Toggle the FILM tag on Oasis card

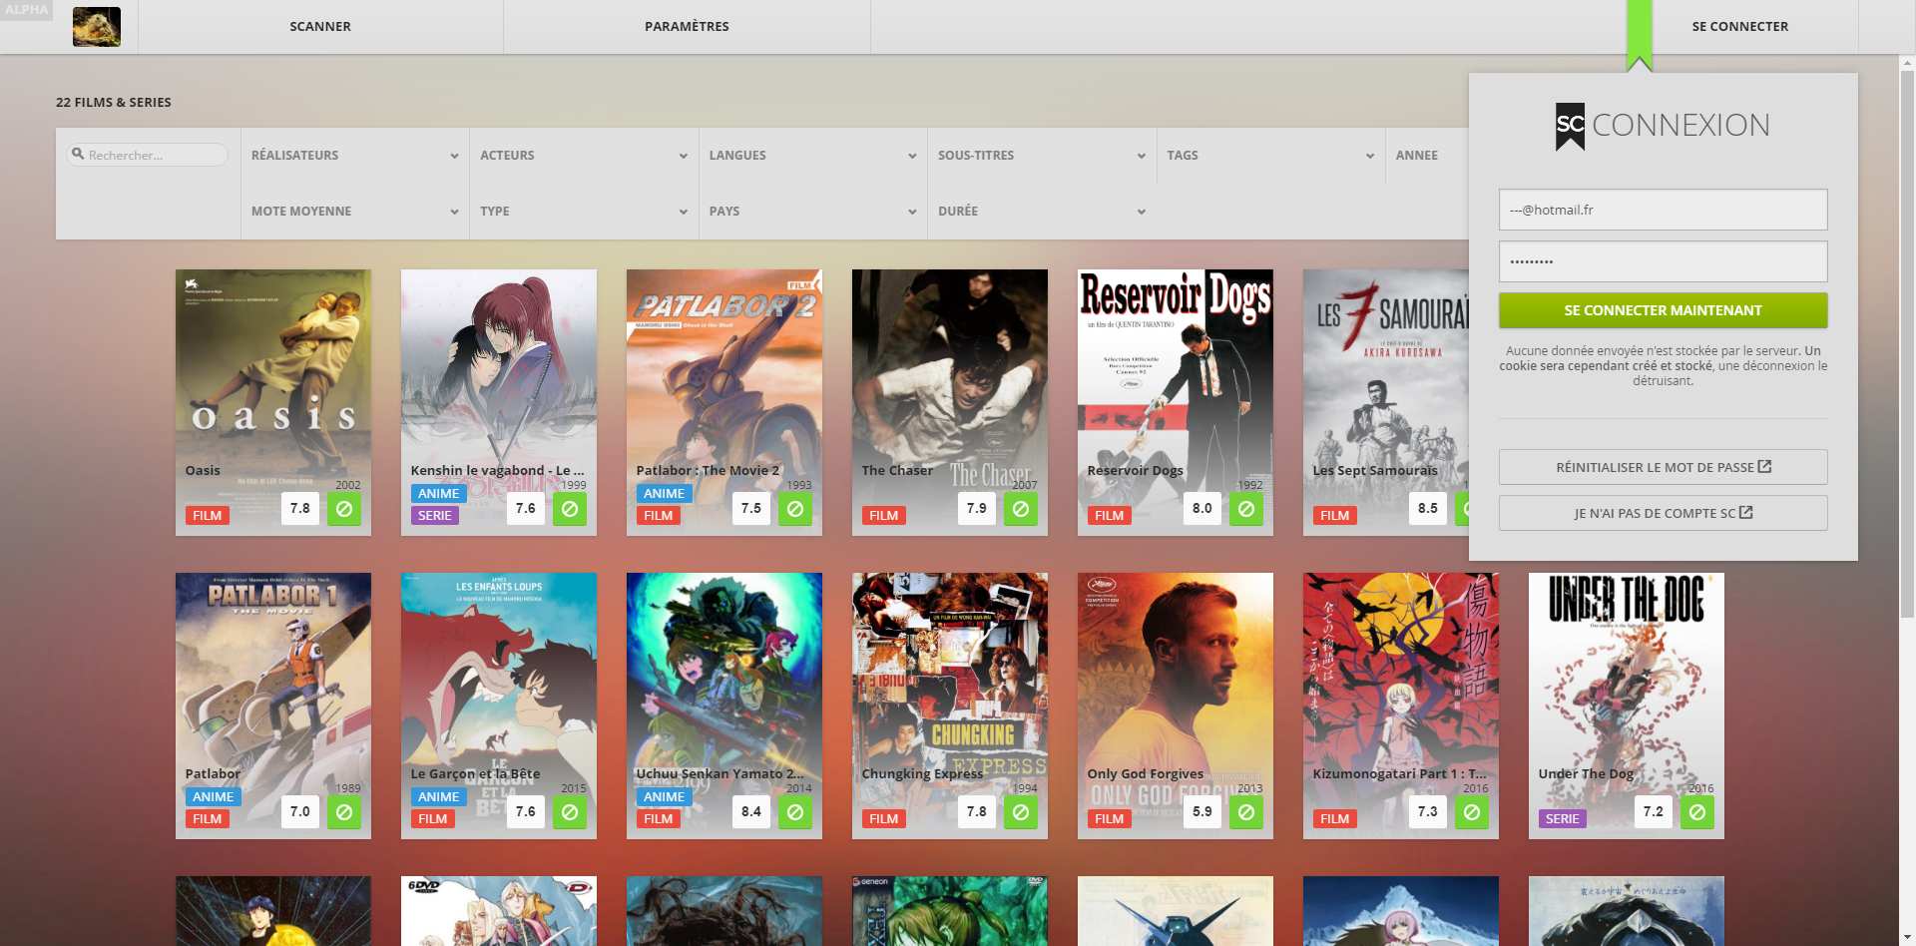tap(207, 516)
